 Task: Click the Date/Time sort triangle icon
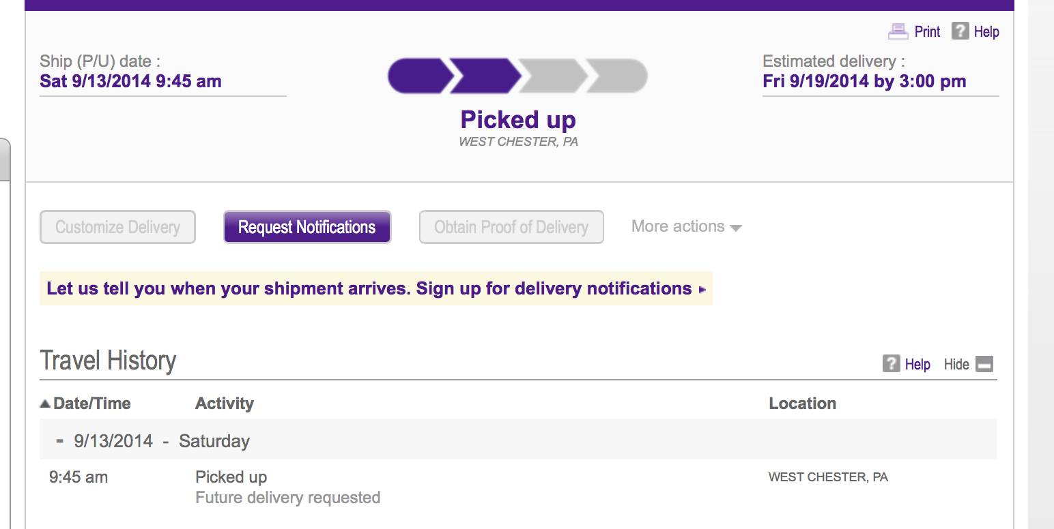(45, 404)
